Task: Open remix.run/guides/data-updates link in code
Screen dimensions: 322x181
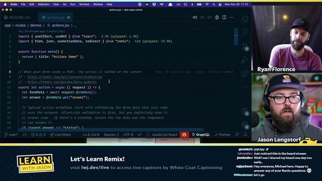Action: coord(62,82)
